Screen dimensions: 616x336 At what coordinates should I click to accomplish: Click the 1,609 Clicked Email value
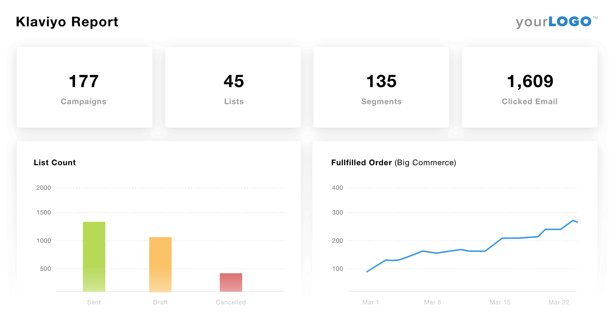point(530,81)
